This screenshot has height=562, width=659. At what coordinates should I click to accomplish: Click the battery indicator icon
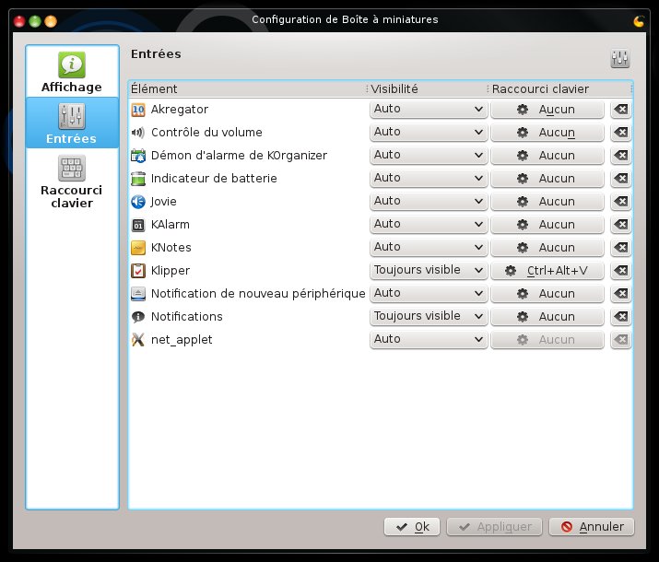pyautogui.click(x=138, y=179)
